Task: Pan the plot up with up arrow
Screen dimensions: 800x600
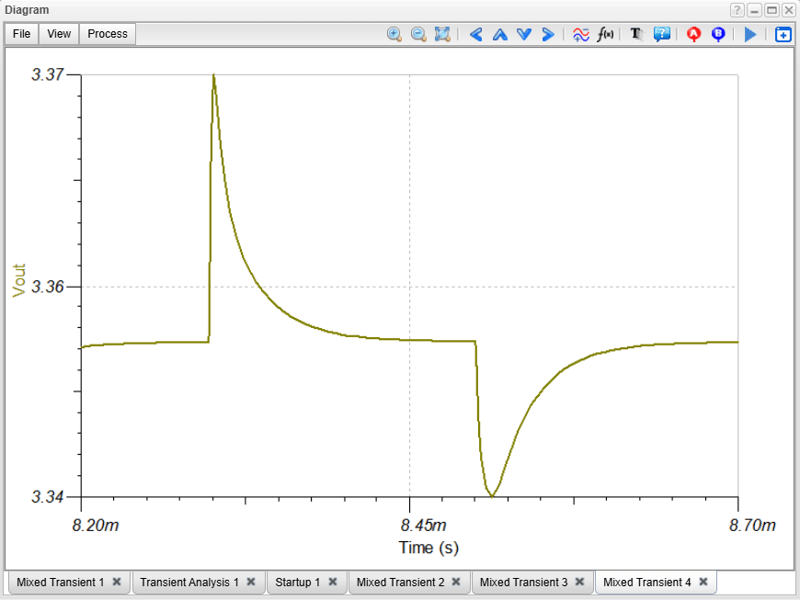Action: [x=499, y=34]
